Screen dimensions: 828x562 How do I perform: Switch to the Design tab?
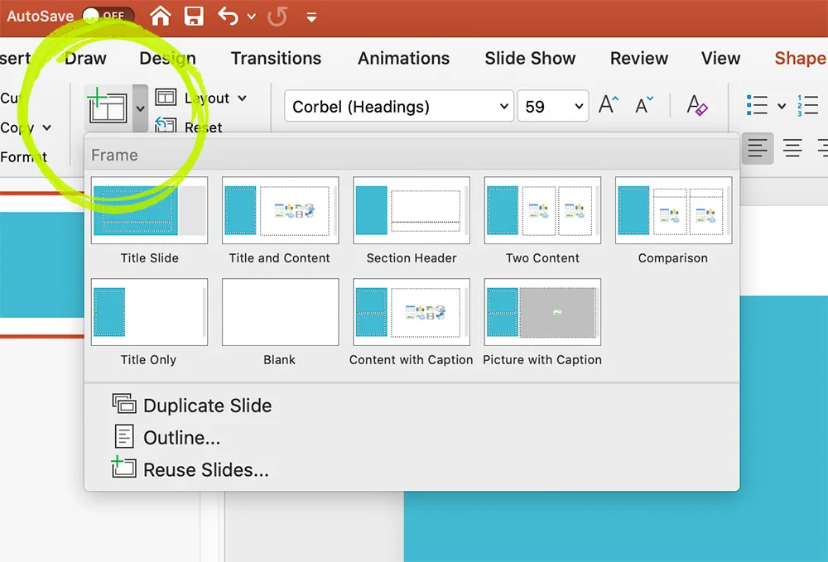coord(167,58)
